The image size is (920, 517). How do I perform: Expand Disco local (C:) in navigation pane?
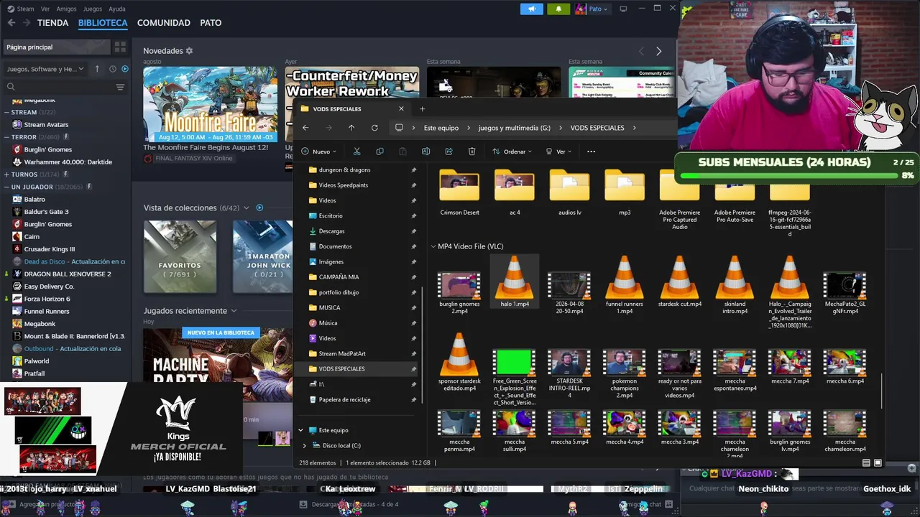[304, 445]
